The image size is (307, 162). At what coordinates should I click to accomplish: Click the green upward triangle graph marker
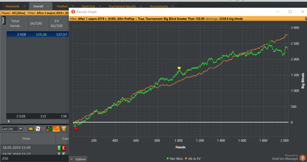pyautogui.click(x=270, y=42)
